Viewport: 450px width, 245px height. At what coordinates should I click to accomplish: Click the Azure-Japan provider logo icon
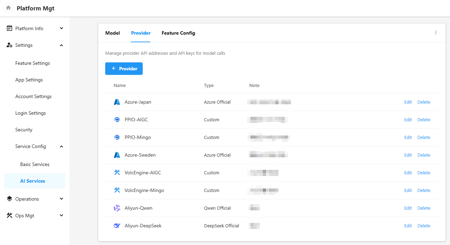coord(117,102)
